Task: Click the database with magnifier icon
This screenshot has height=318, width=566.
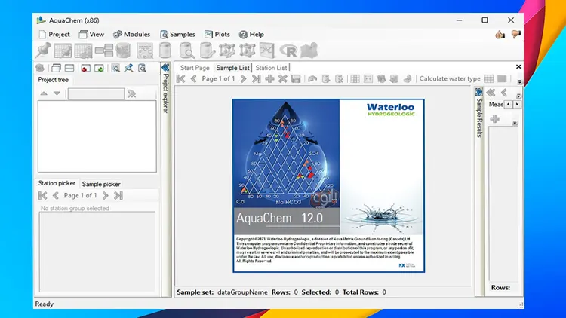Action: (x=186, y=50)
